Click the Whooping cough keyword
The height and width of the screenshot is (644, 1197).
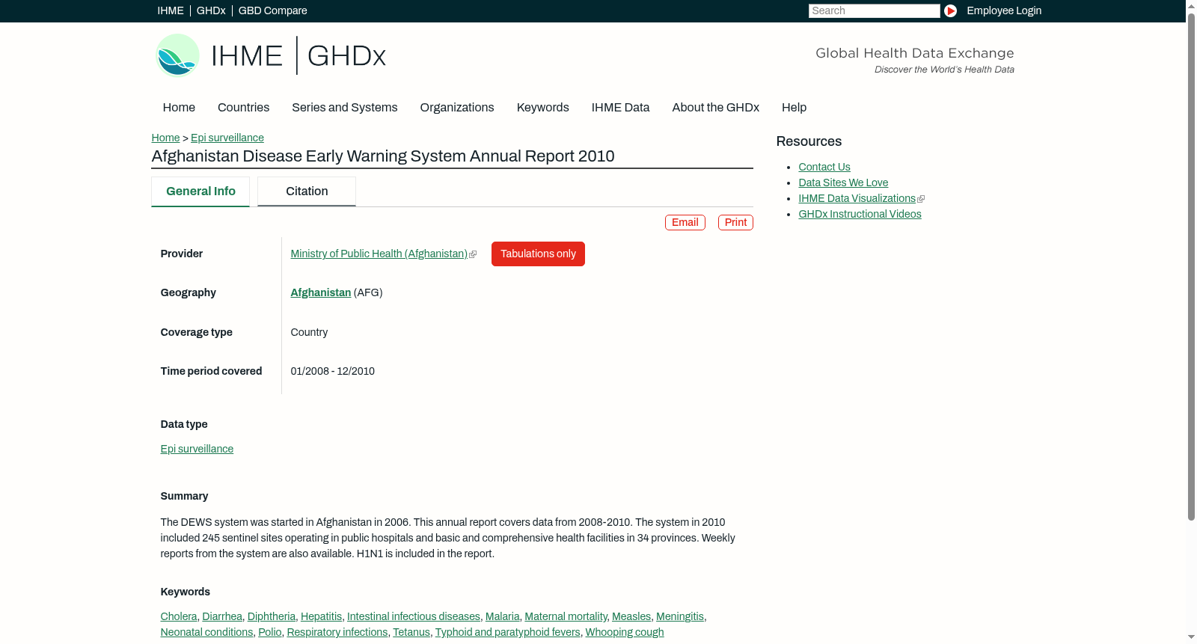[625, 632]
